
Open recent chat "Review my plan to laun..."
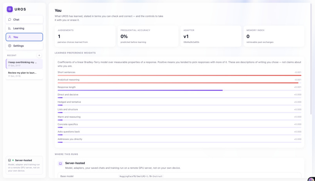(24, 74)
